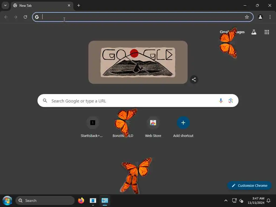Open a new tab with plus button
Image resolution: width=276 pixels, height=207 pixels.
tap(79, 5)
